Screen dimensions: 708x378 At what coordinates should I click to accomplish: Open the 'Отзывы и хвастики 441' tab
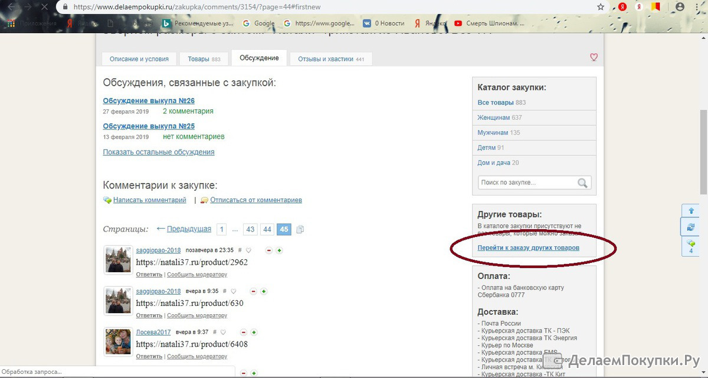click(x=331, y=59)
